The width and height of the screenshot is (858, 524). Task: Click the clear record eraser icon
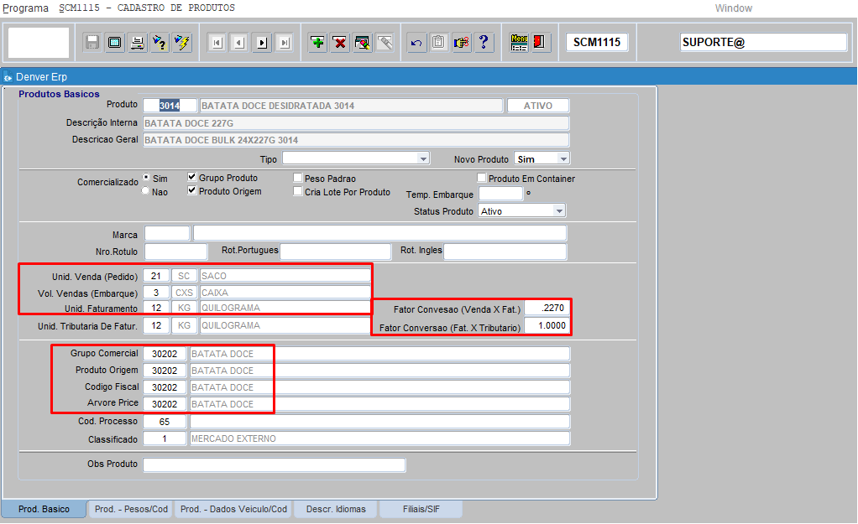(362, 42)
